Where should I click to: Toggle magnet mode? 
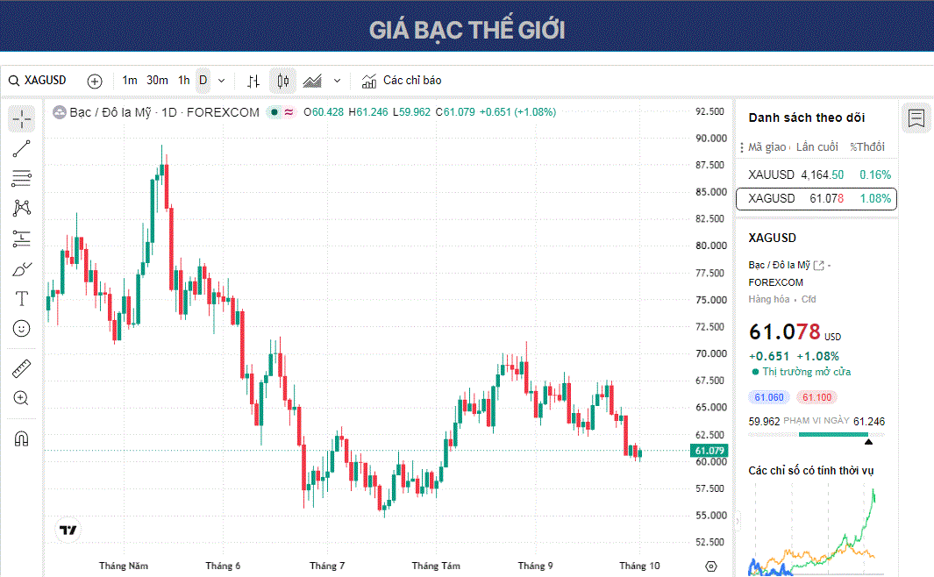pos(21,438)
